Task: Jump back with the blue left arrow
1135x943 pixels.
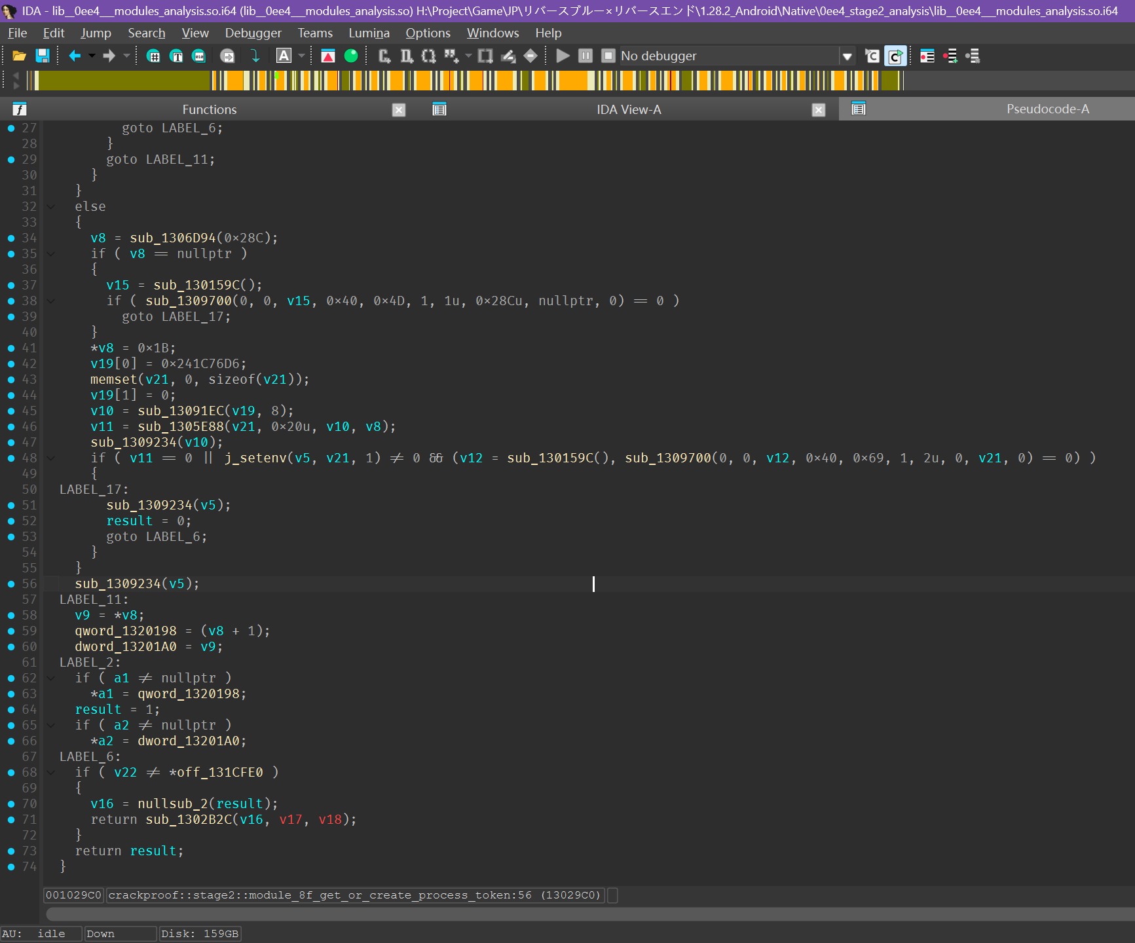Action: (75, 56)
